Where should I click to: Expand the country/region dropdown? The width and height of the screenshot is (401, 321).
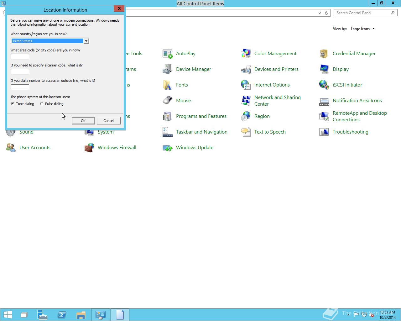(86, 41)
